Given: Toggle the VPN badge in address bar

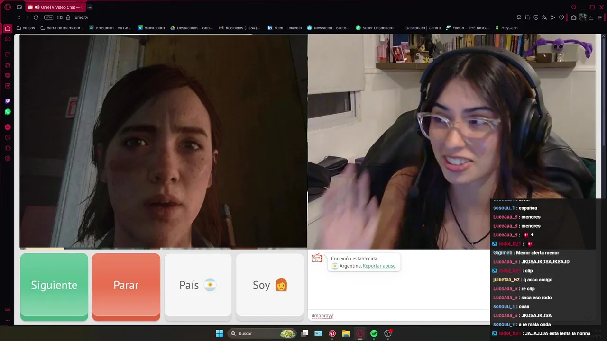Looking at the screenshot, I should click(x=48, y=18).
